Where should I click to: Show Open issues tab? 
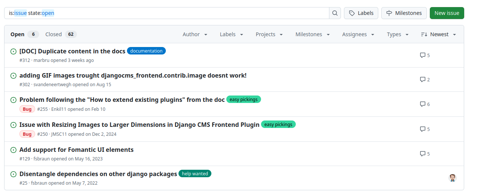pos(25,34)
